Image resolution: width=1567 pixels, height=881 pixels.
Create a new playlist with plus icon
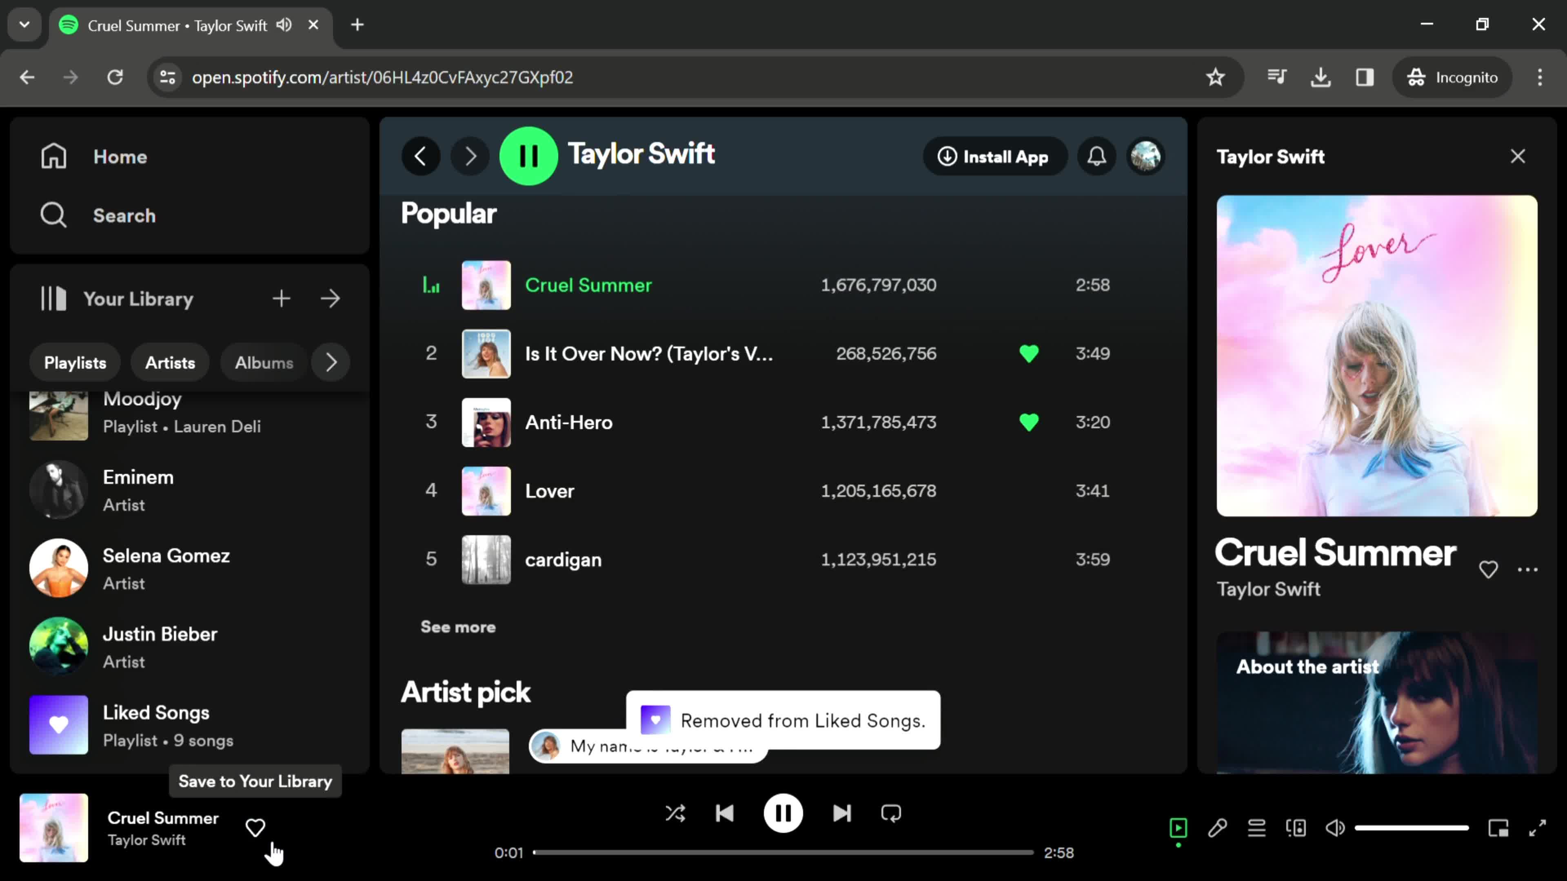coord(281,299)
